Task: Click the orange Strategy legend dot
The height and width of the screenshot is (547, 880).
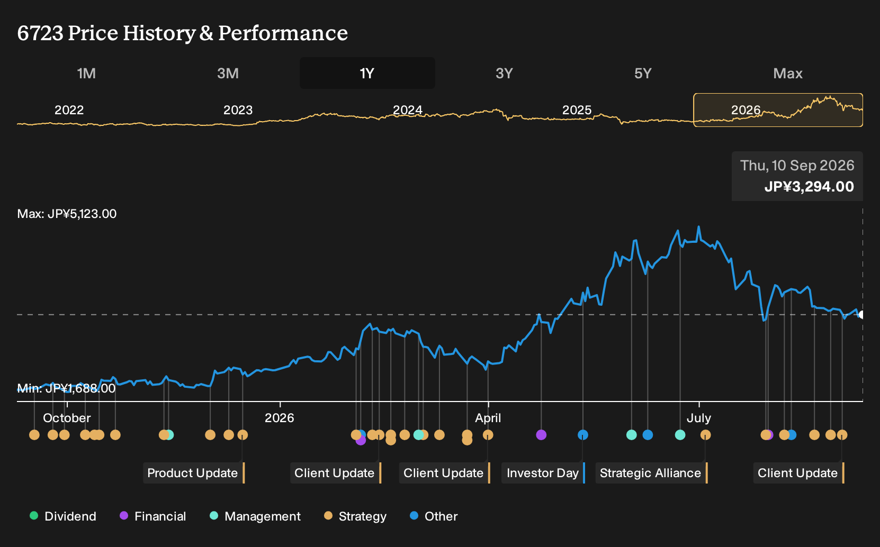Action: click(x=328, y=516)
